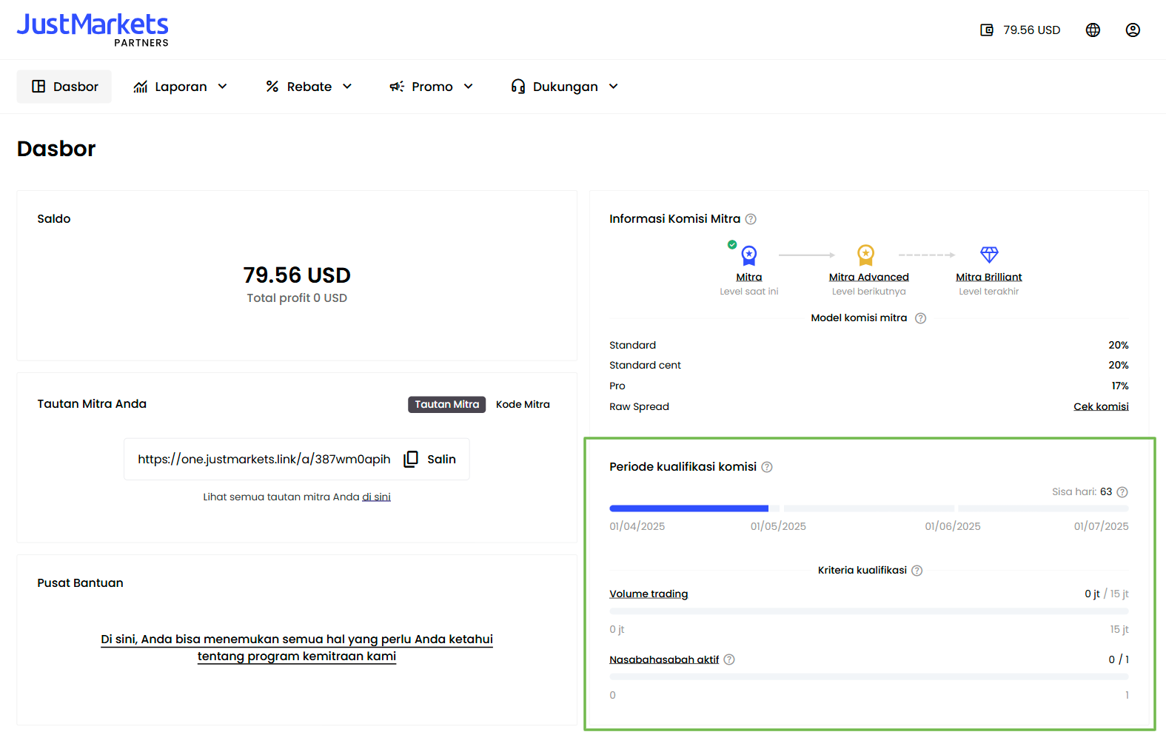The height and width of the screenshot is (749, 1166).
Task: Click help icon next to Nasabahasabah aktif
Action: (729, 659)
